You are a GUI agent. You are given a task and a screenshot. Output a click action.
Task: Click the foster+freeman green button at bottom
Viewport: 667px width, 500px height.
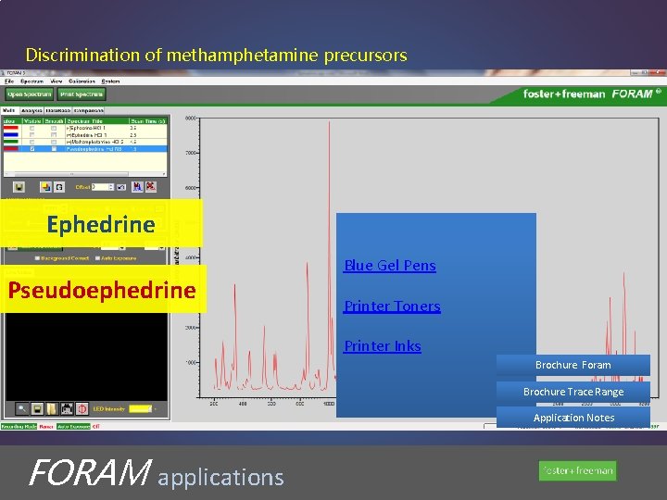point(577,470)
